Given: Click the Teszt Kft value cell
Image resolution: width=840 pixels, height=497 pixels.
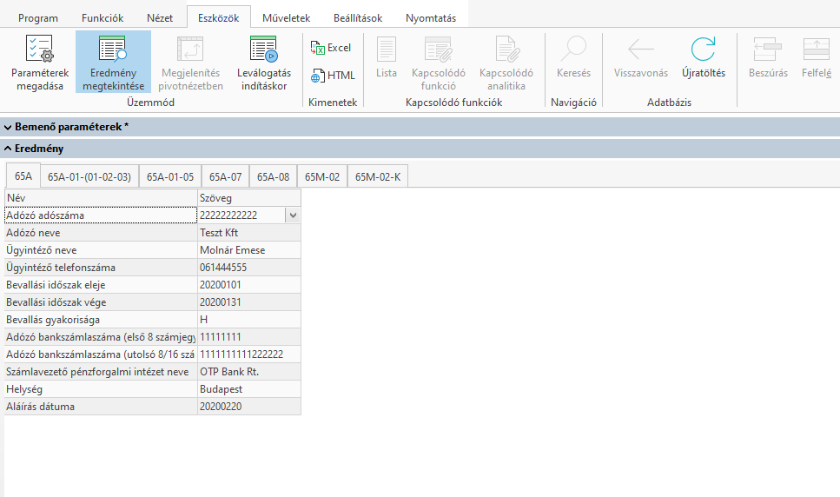Looking at the screenshot, I should tap(249, 233).
